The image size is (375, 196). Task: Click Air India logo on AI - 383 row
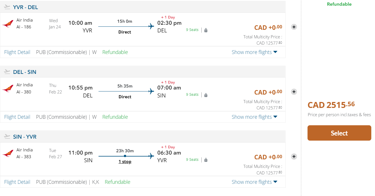tap(8, 153)
